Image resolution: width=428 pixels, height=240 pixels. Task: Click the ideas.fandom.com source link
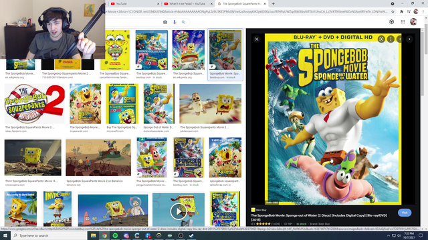coord(16,131)
